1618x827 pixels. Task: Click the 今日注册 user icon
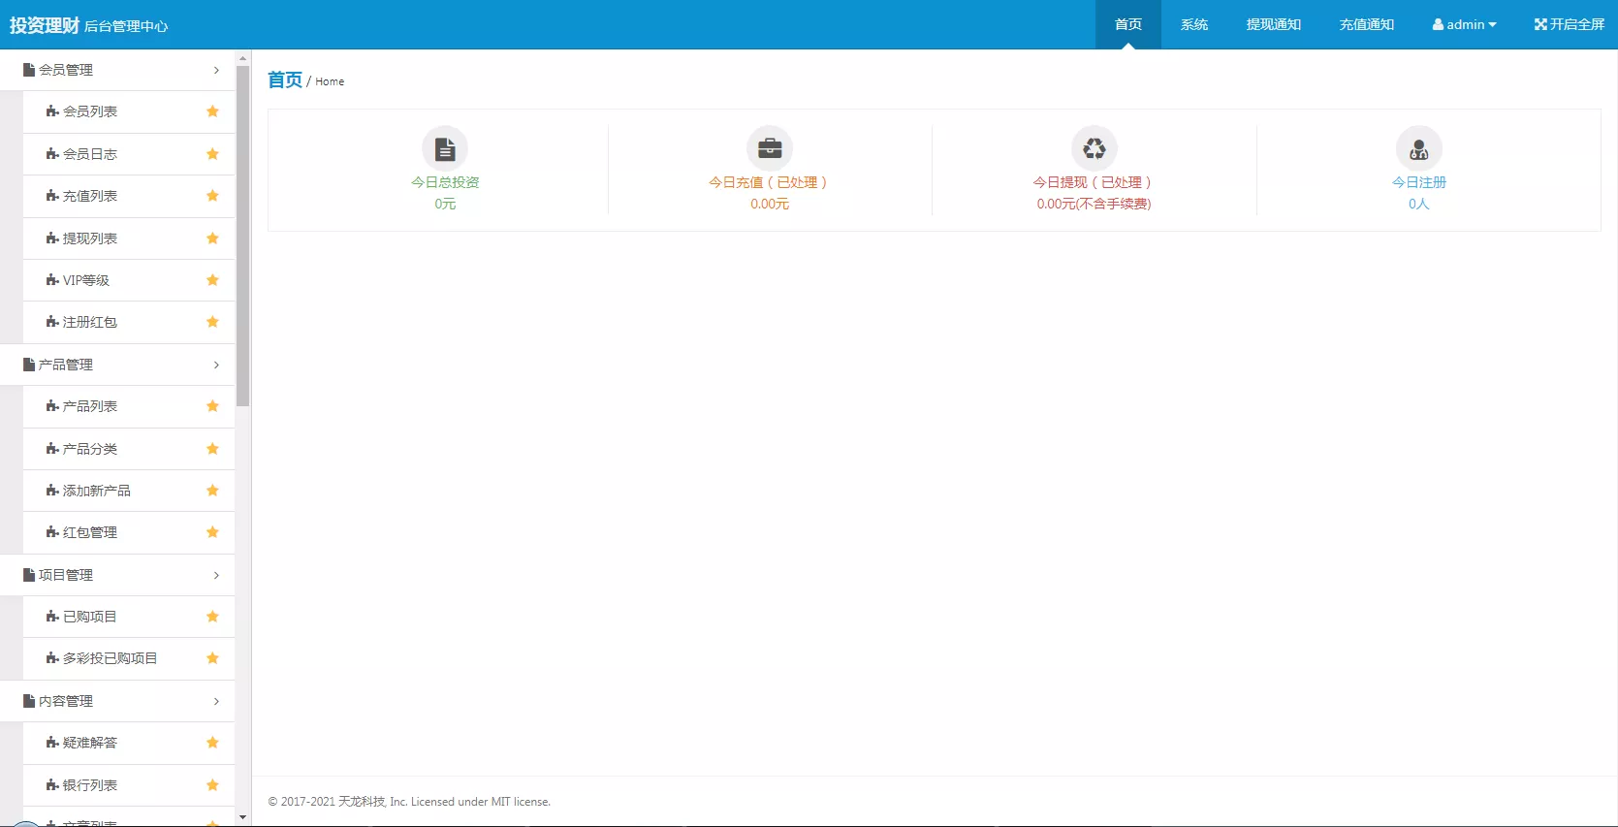1418,149
